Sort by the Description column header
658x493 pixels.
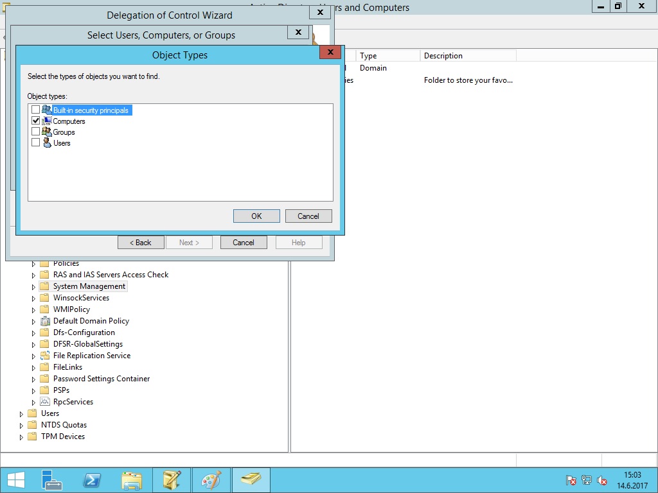[x=467, y=56]
